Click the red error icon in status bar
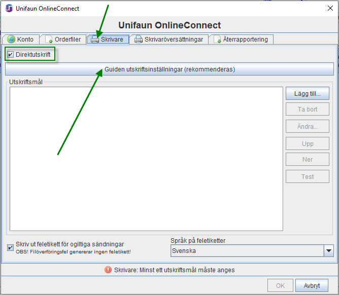Image resolution: width=339 pixels, height=295 pixels. (x=108, y=270)
